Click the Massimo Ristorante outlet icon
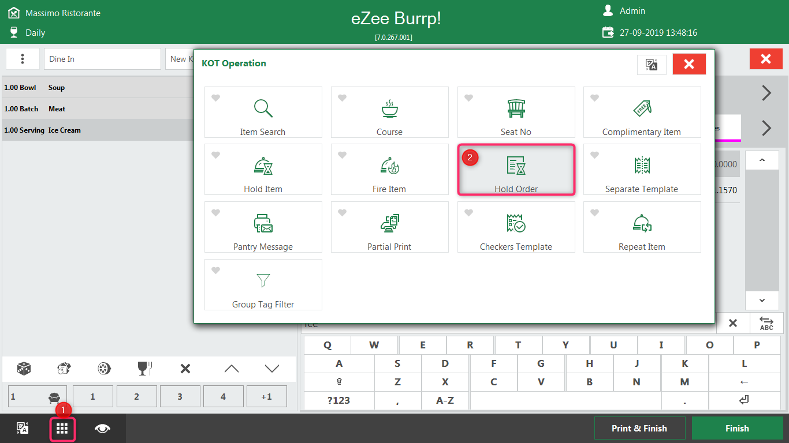 (14, 12)
